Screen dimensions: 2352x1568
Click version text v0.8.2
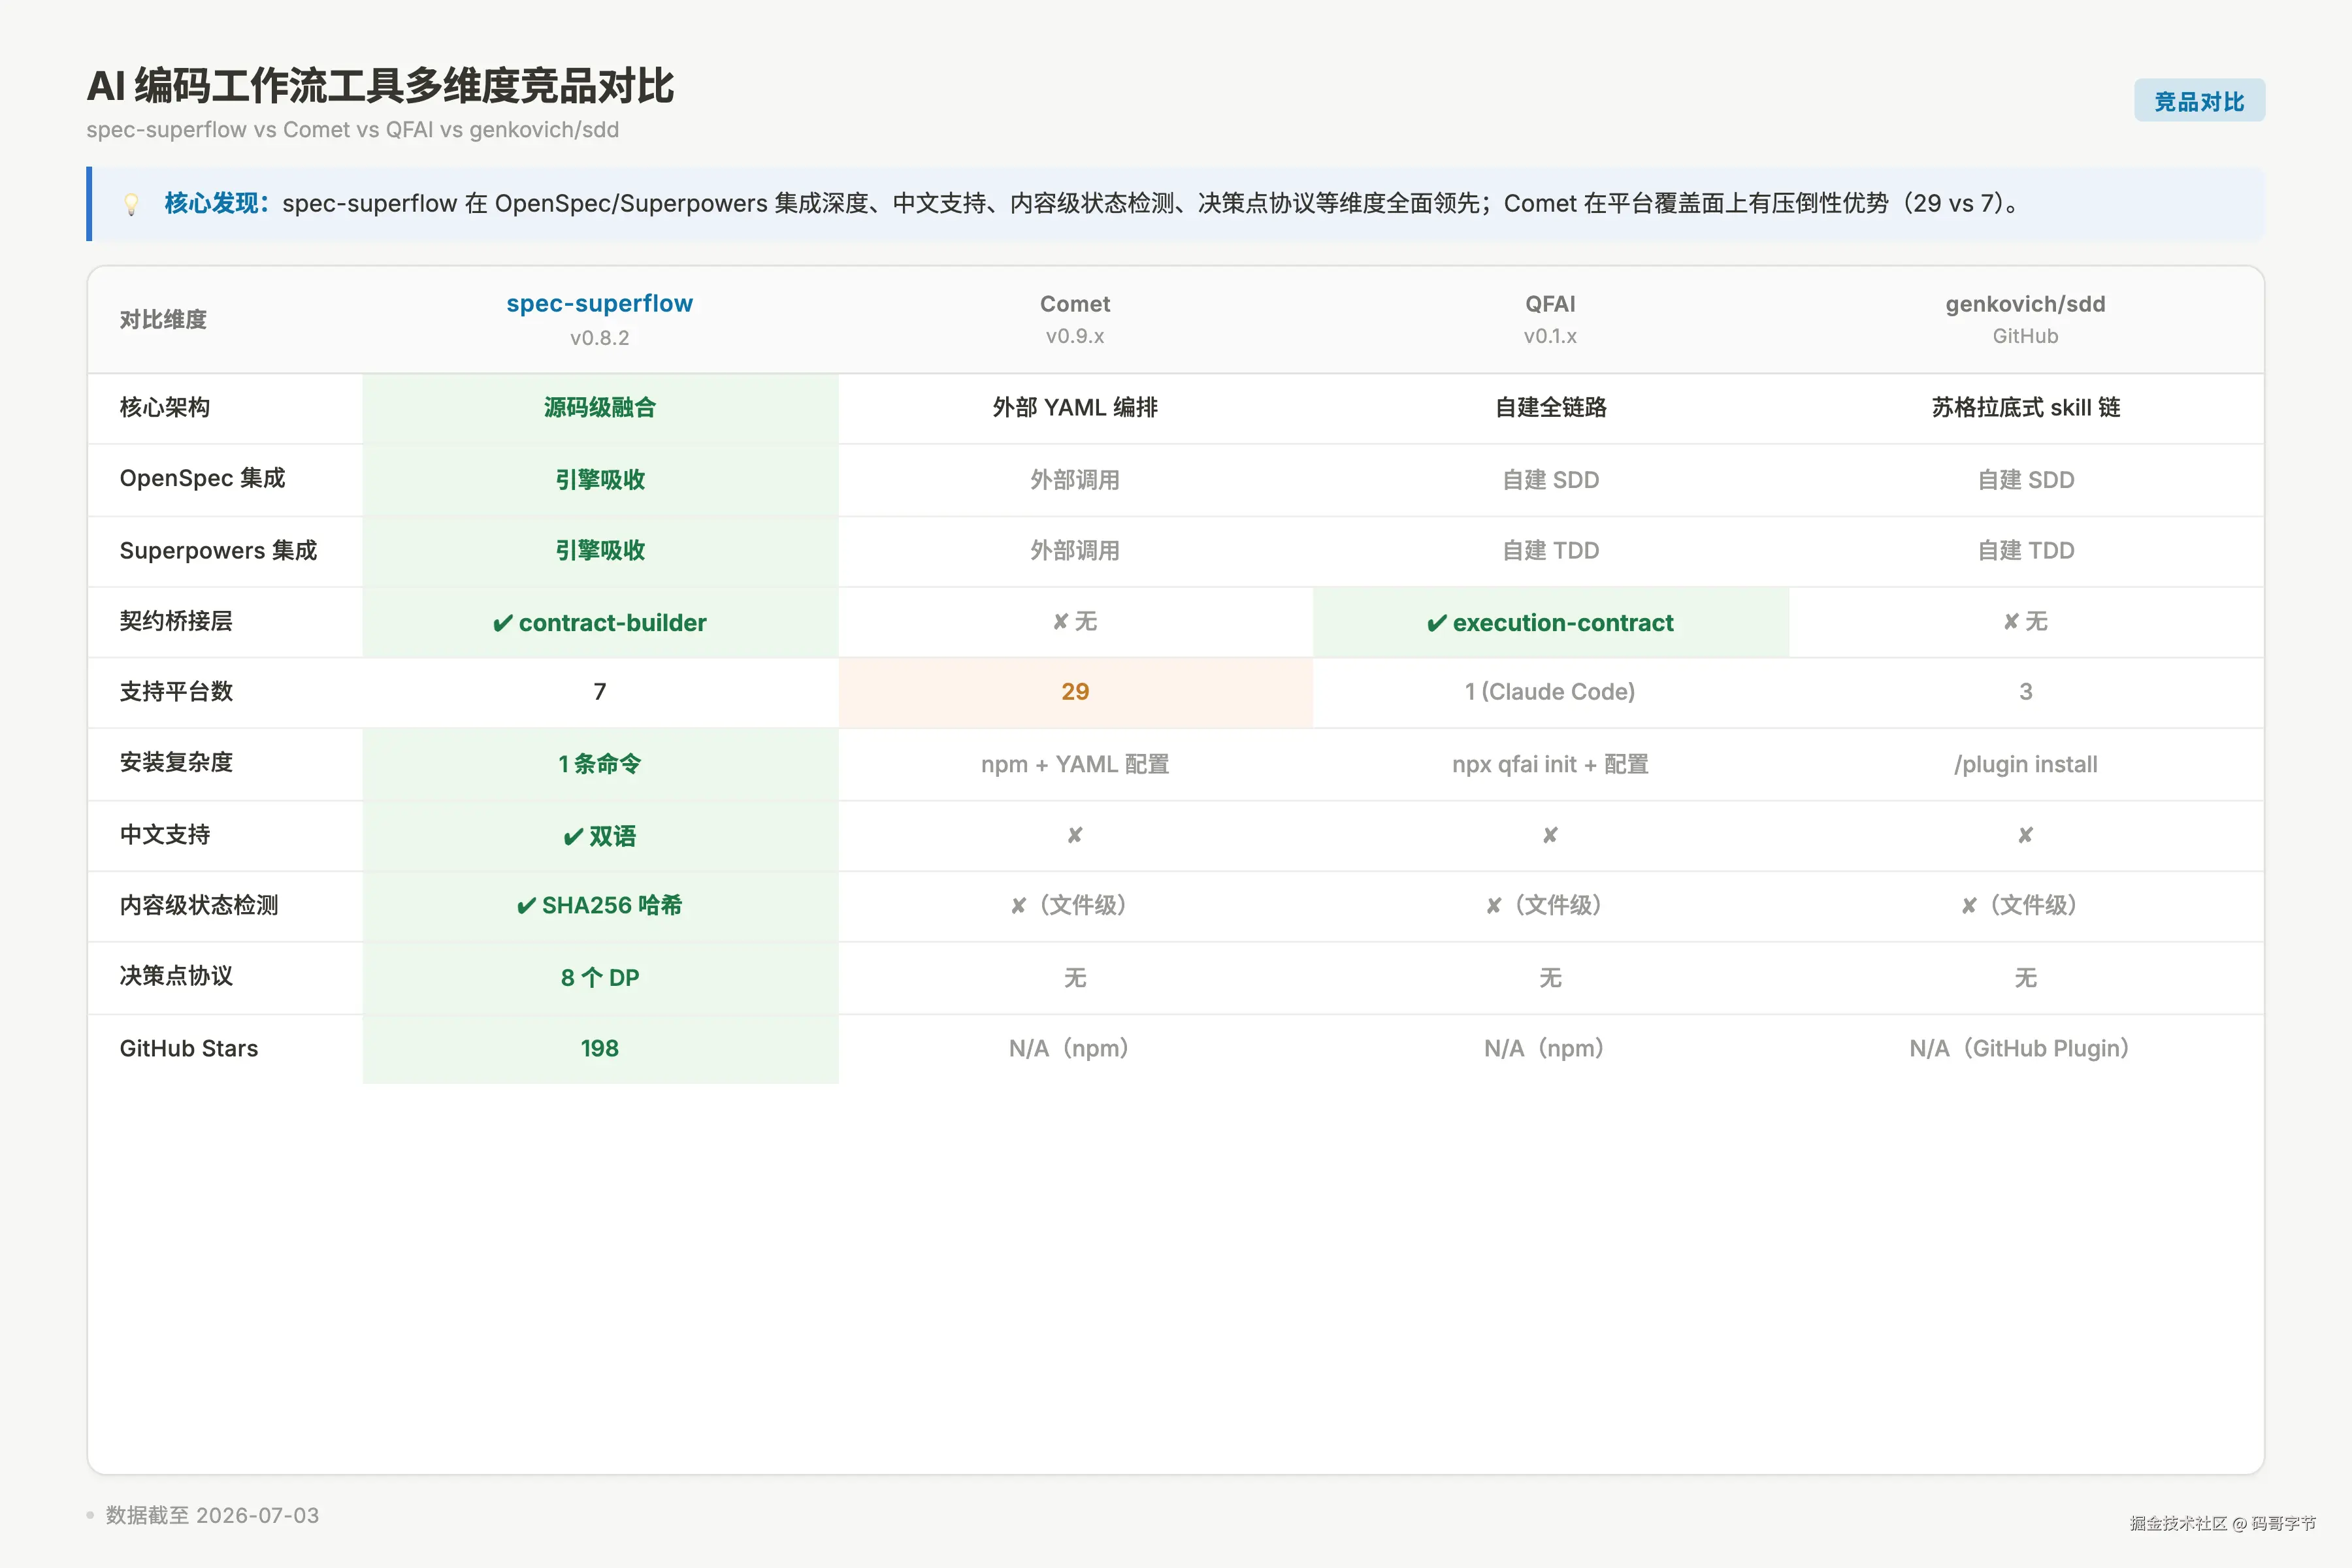[600, 338]
